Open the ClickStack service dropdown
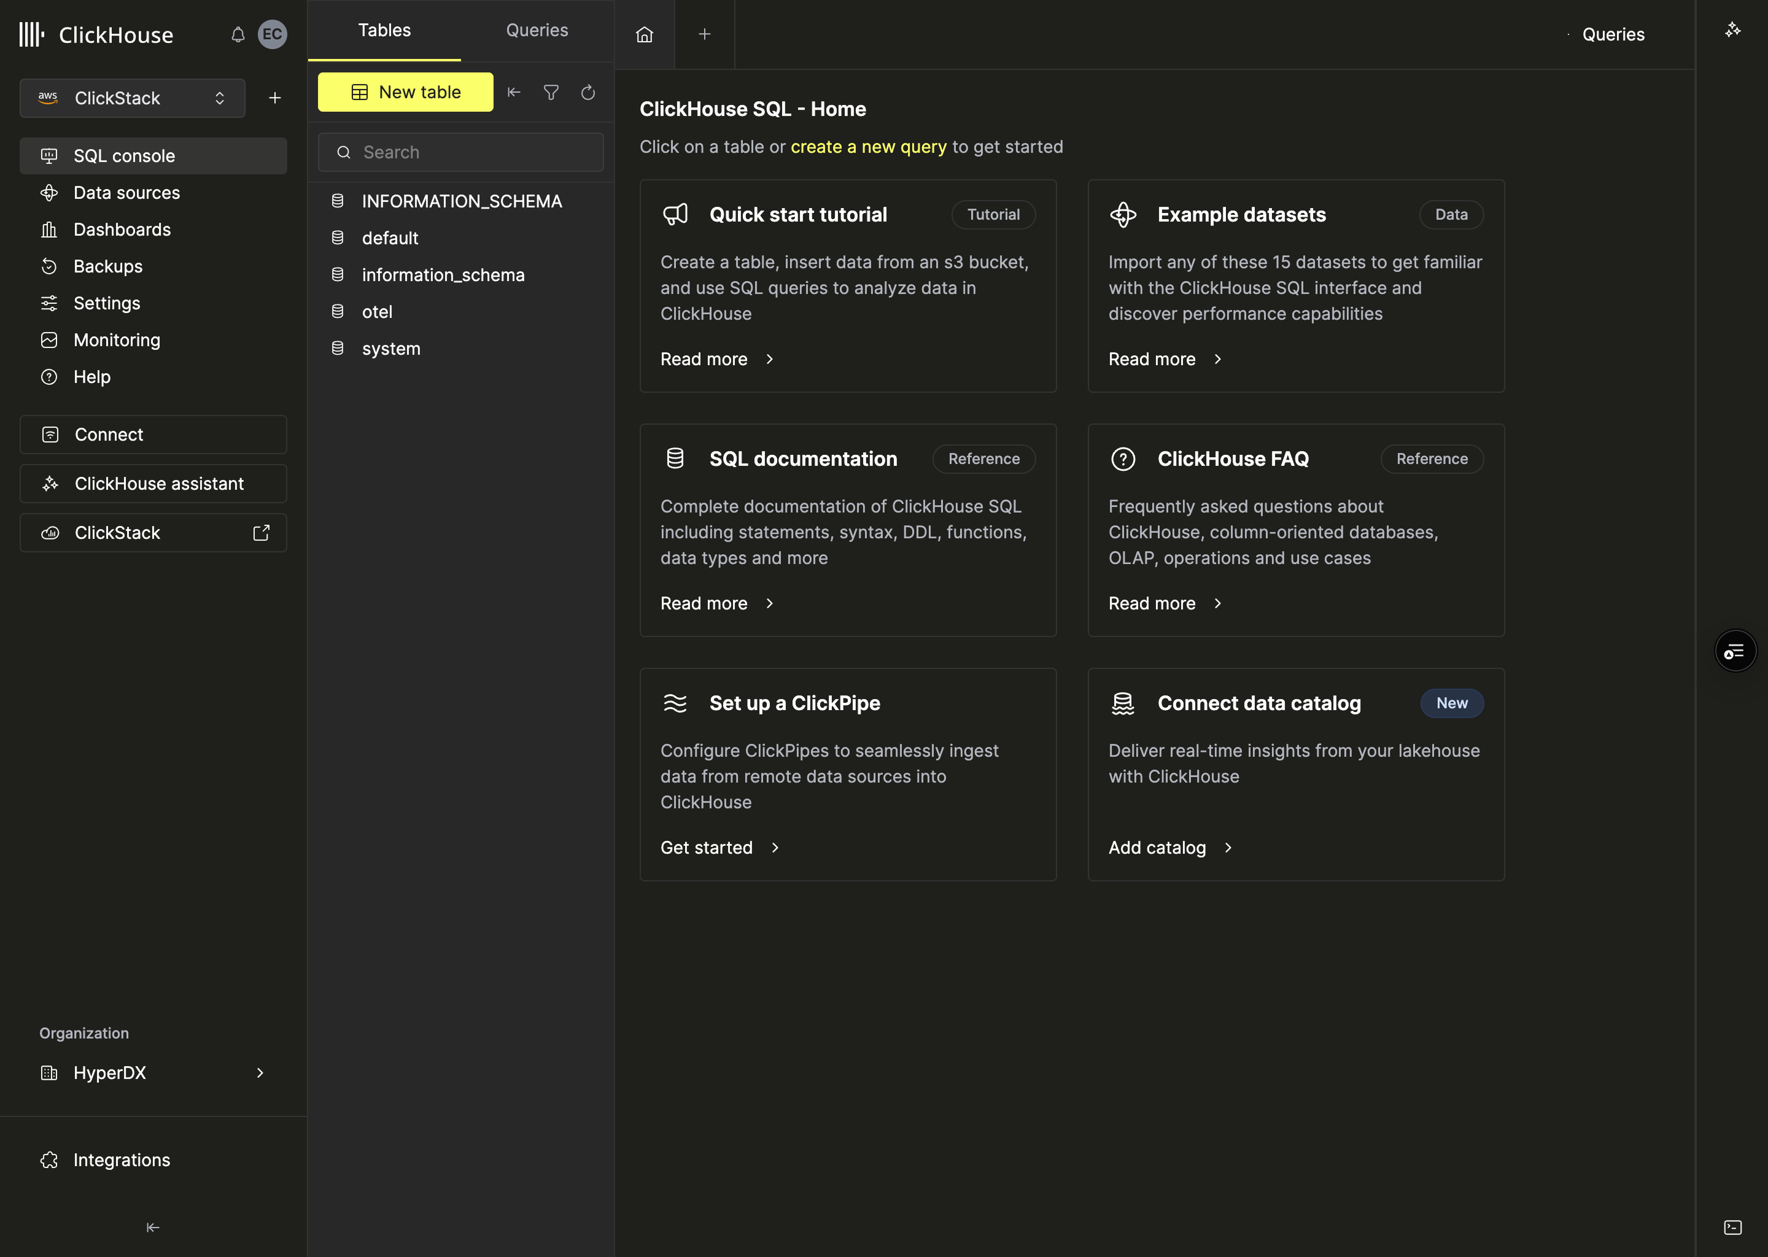 pyautogui.click(x=133, y=98)
